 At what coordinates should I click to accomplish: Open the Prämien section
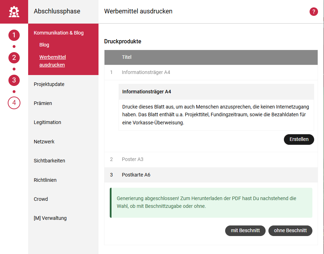coord(42,103)
